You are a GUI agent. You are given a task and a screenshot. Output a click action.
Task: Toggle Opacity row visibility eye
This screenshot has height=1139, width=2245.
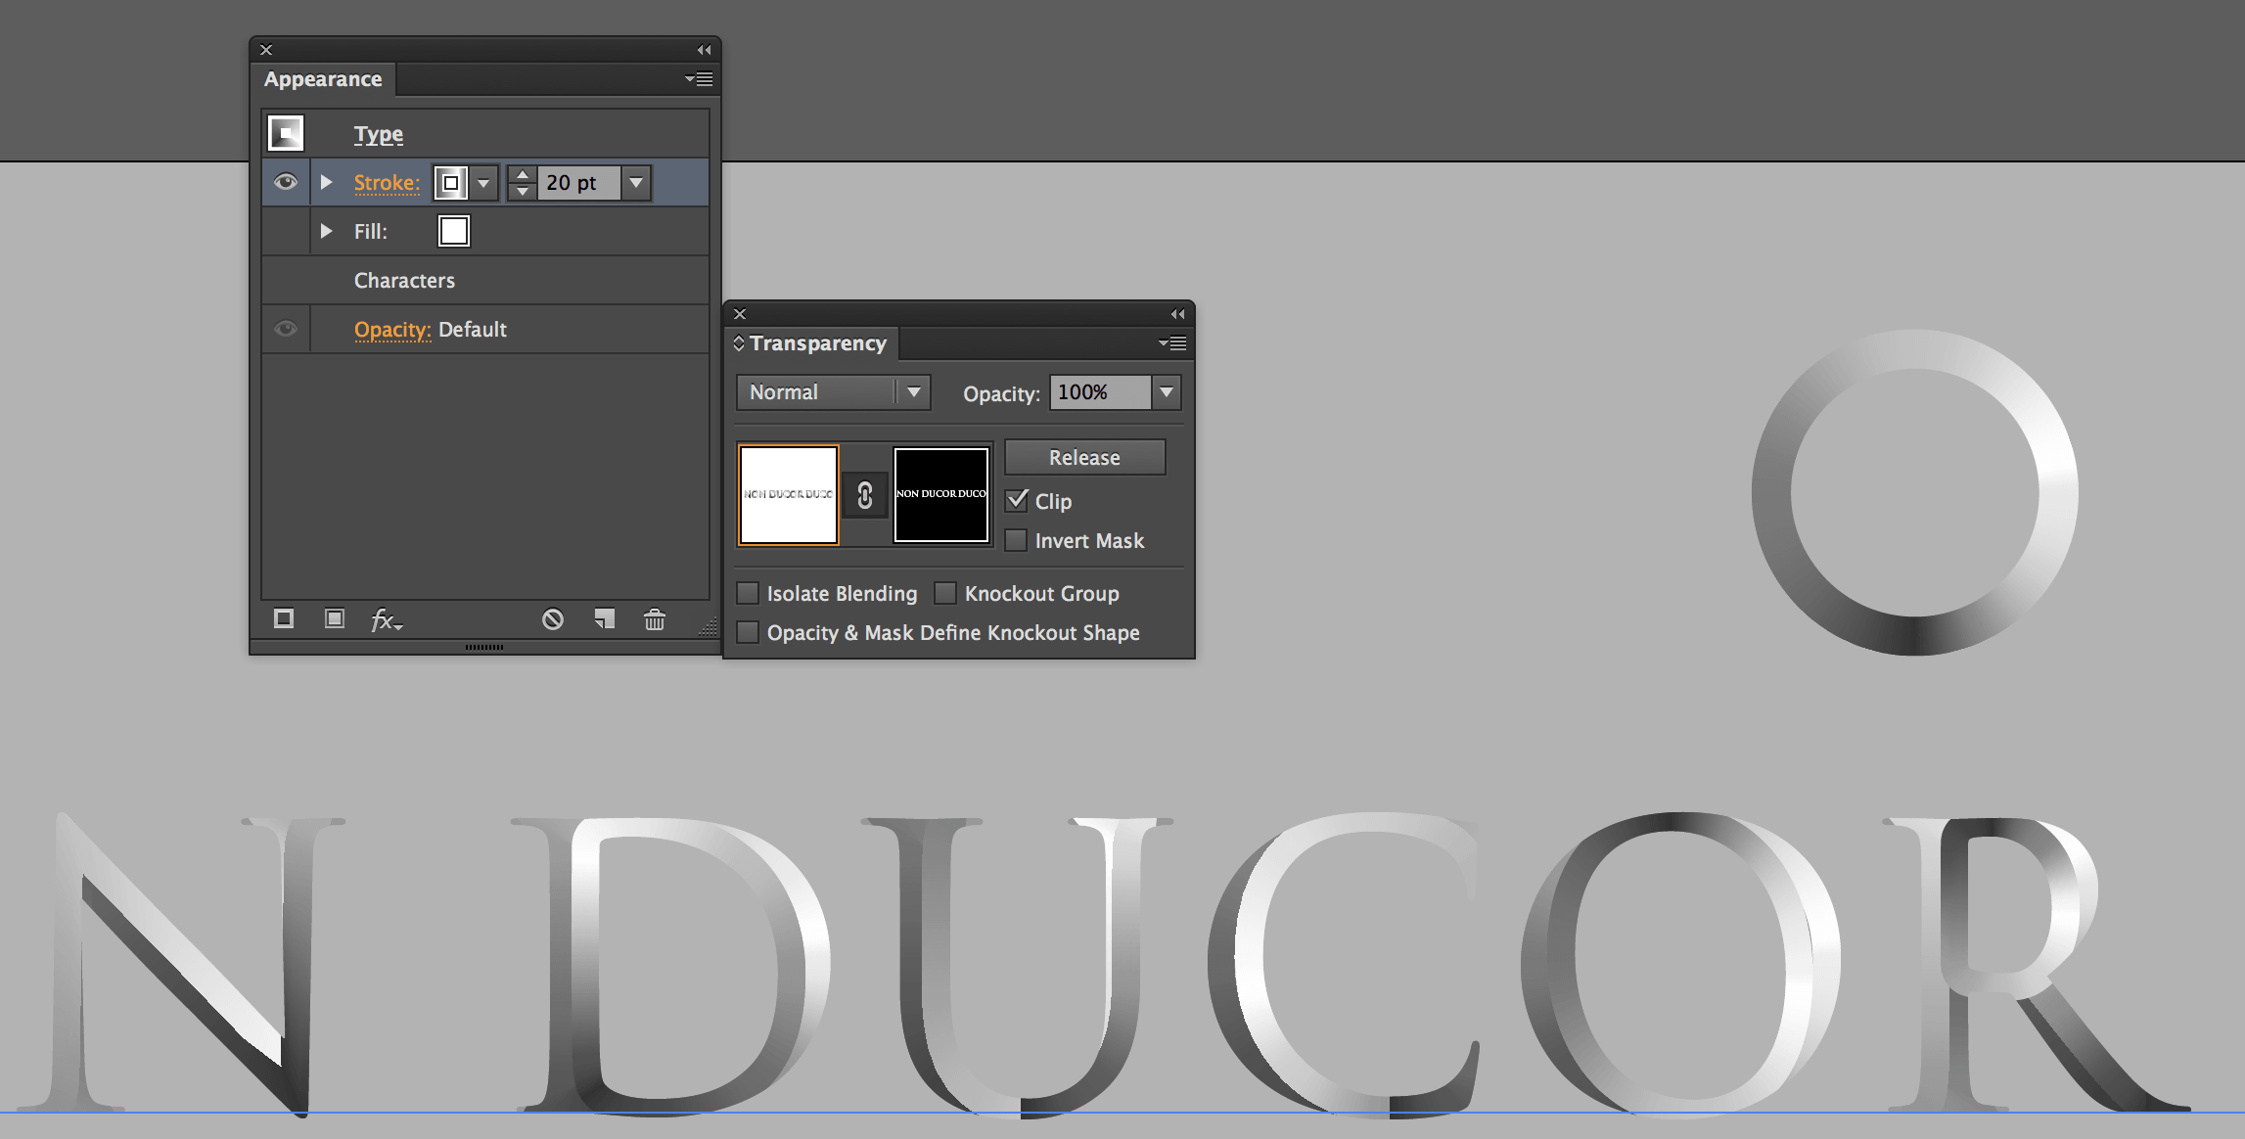pyautogui.click(x=286, y=329)
